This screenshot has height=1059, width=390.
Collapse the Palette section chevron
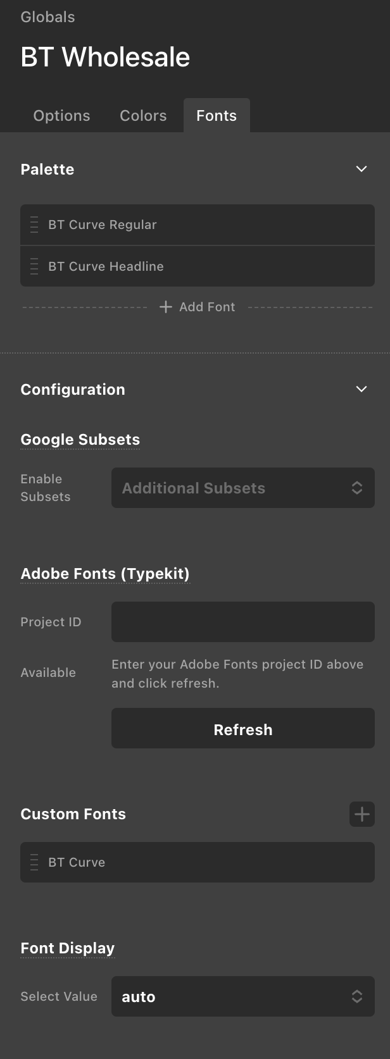[362, 169]
